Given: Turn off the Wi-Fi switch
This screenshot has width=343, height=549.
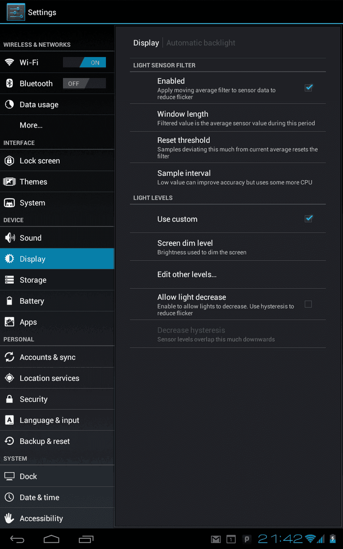Looking at the screenshot, I should (84, 63).
